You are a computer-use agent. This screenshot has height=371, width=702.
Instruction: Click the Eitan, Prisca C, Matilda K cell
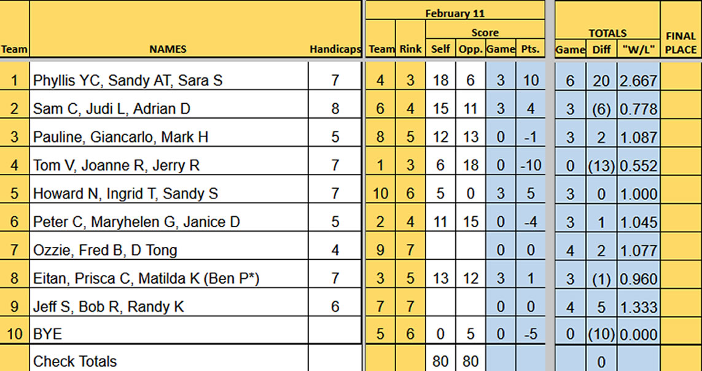pos(146,278)
